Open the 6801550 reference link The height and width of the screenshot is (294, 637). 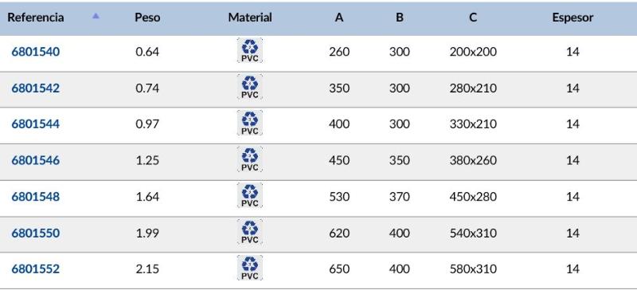[x=35, y=233]
